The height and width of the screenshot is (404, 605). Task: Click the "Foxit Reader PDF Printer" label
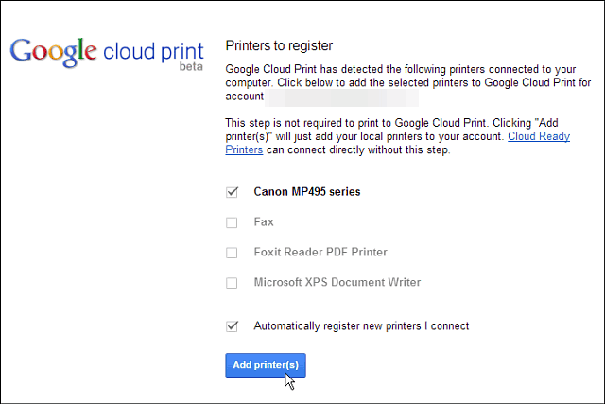[x=320, y=252]
